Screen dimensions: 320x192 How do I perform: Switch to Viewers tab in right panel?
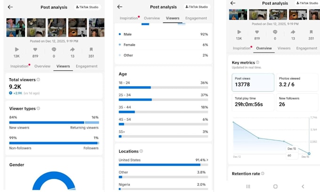[284, 48]
